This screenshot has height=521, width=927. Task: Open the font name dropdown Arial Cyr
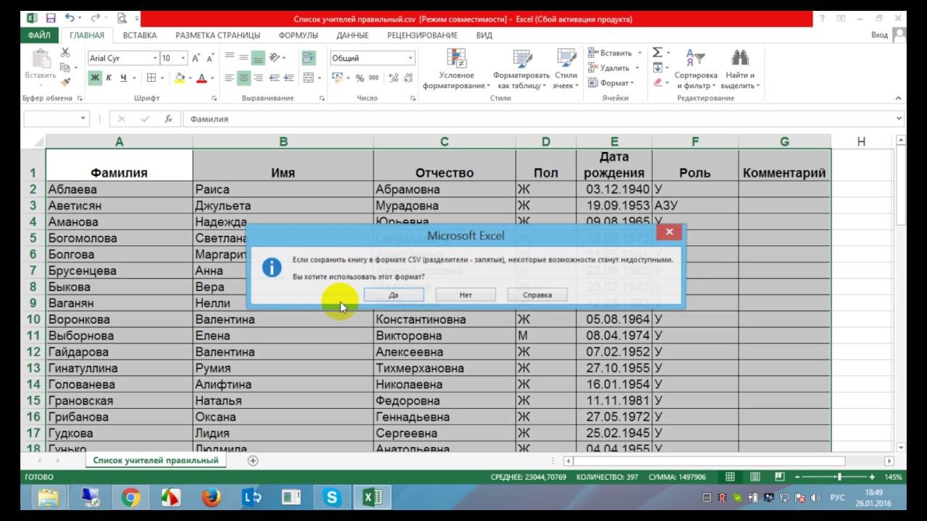pyautogui.click(x=155, y=58)
